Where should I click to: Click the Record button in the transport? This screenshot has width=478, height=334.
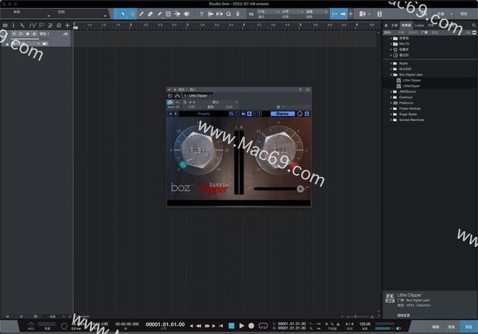(x=252, y=326)
